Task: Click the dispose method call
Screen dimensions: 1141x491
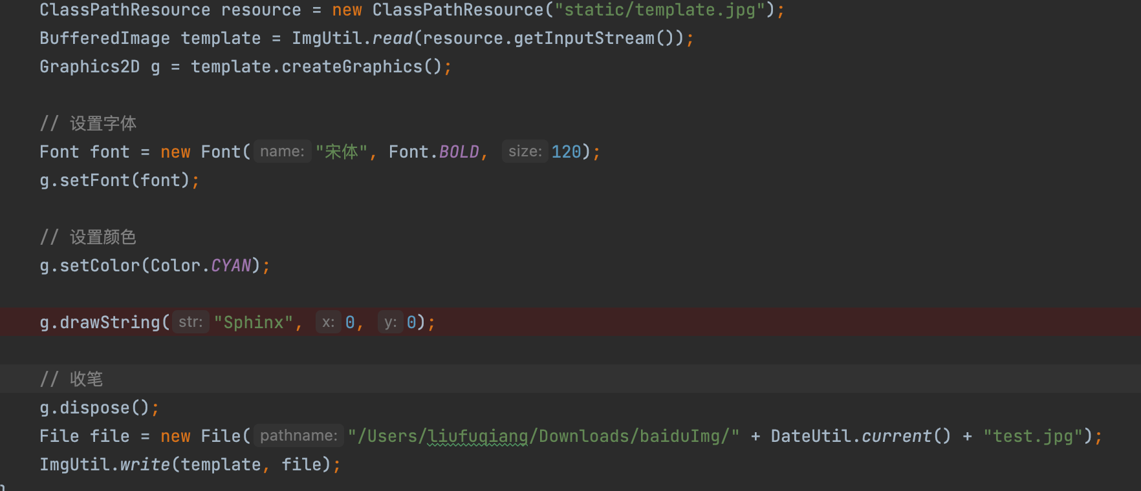Action: pos(95,408)
